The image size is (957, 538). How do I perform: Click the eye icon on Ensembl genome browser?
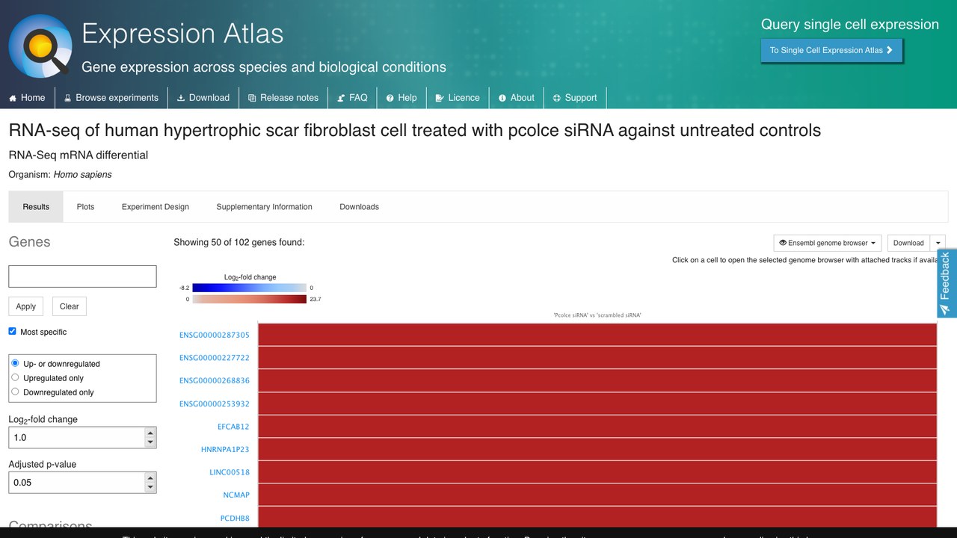(783, 243)
